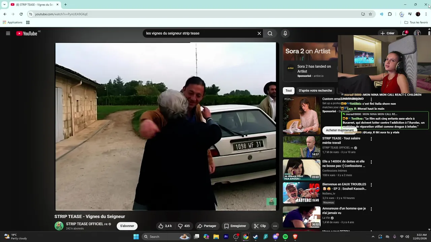Subscribe with the S'abonner button

tap(127, 226)
